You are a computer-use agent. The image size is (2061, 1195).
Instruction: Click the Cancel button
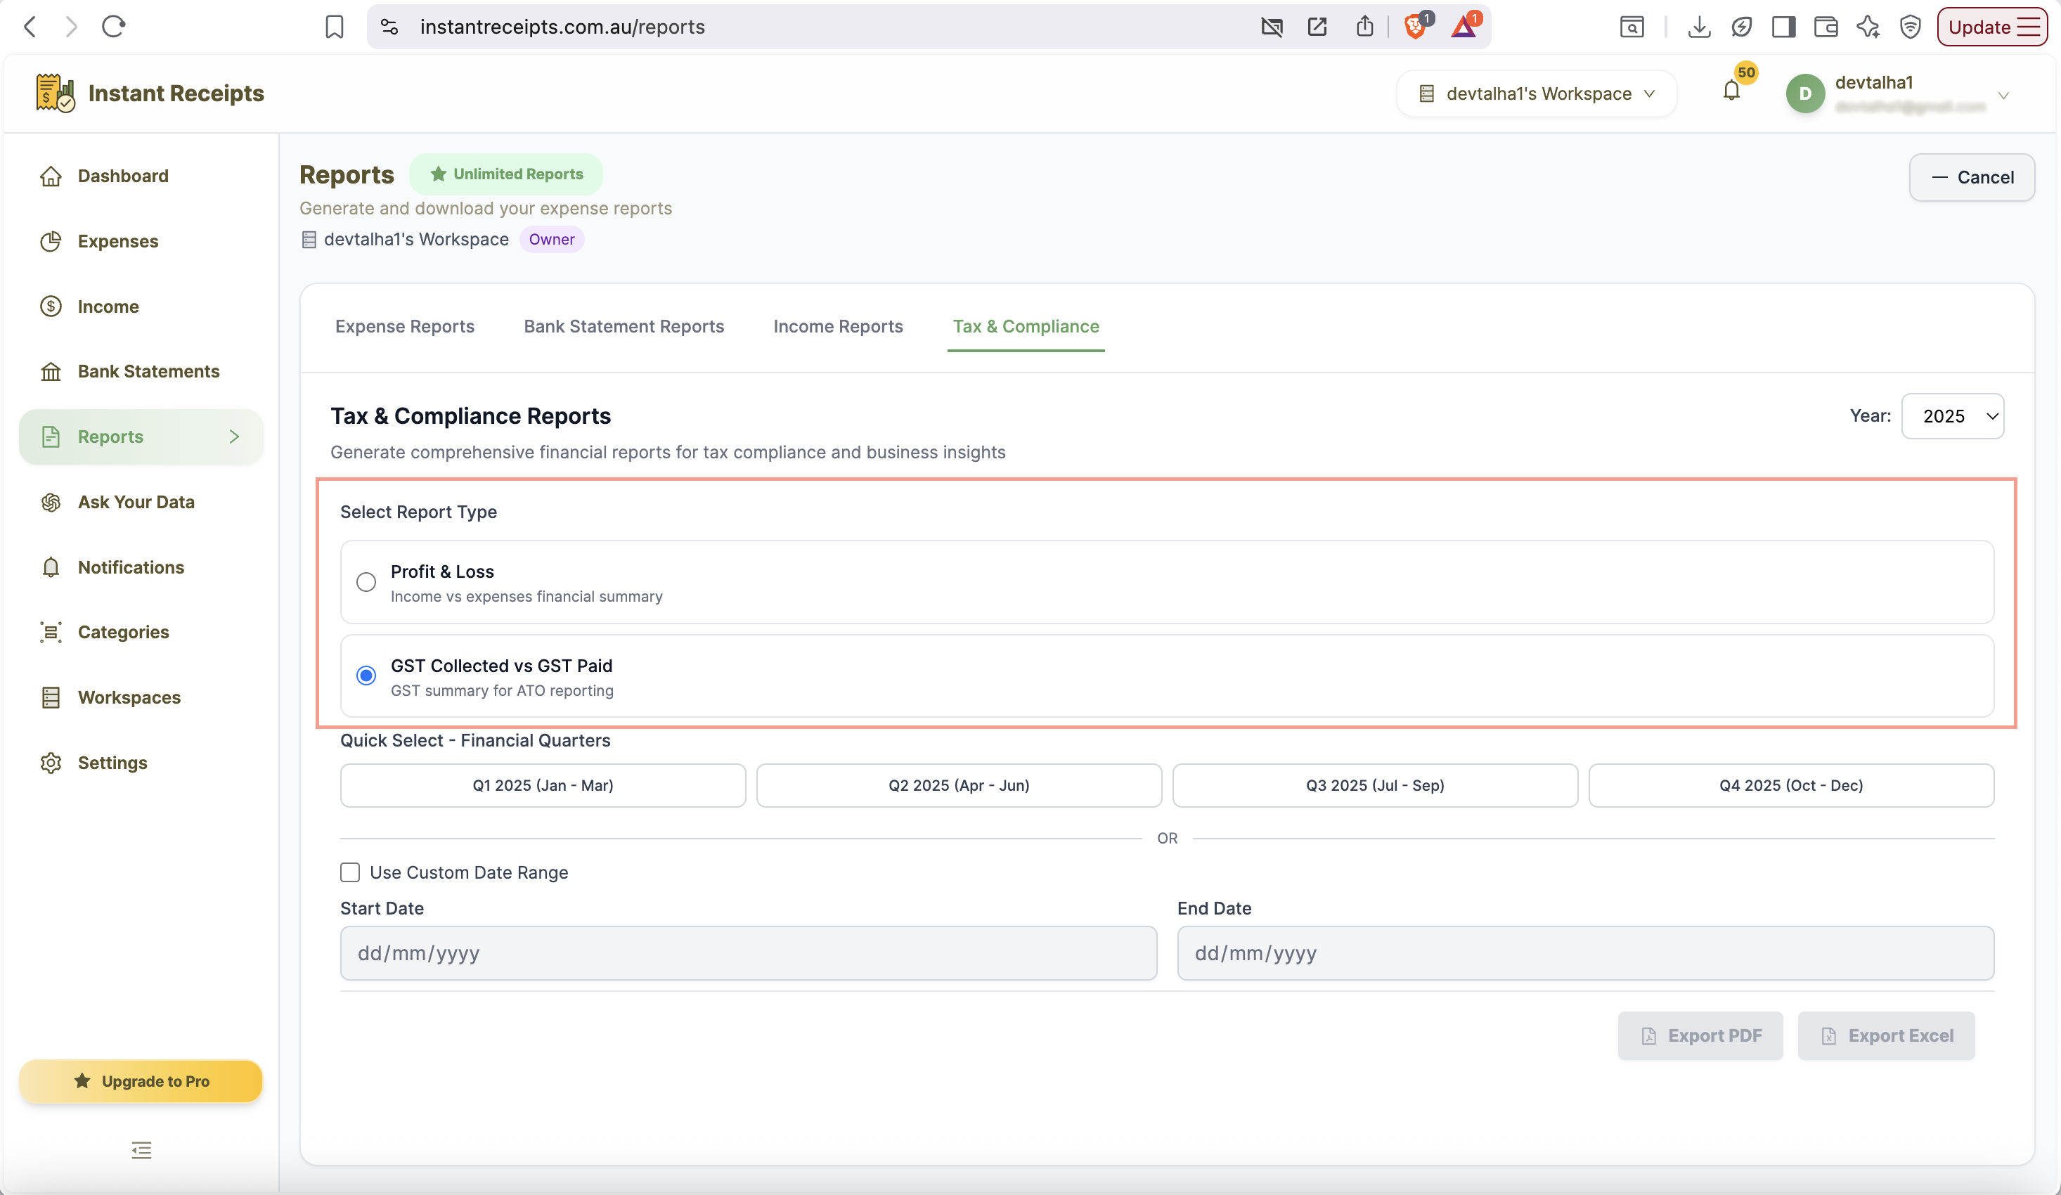coord(1972,177)
